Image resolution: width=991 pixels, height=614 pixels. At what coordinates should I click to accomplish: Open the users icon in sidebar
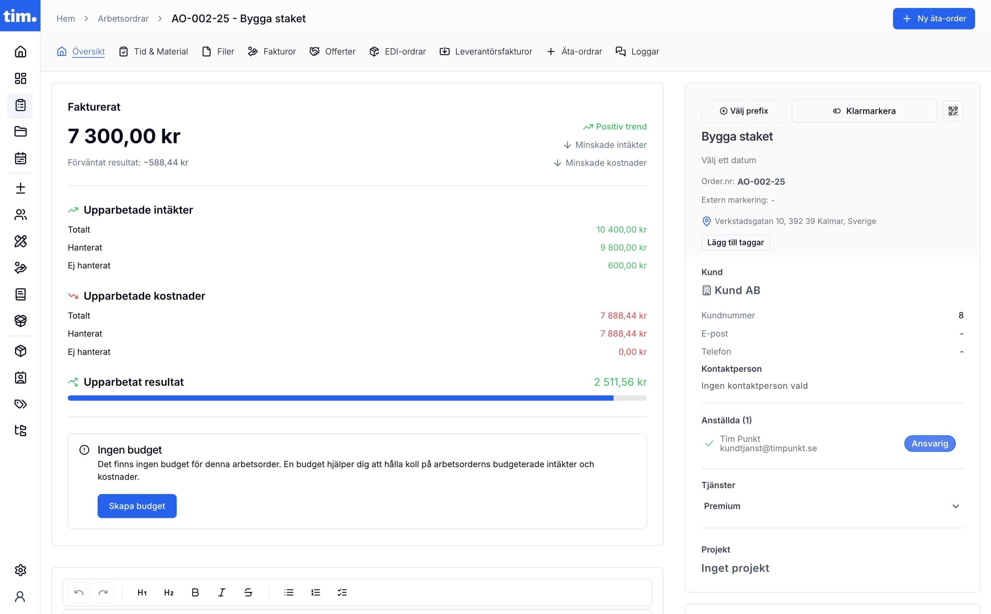(x=20, y=214)
